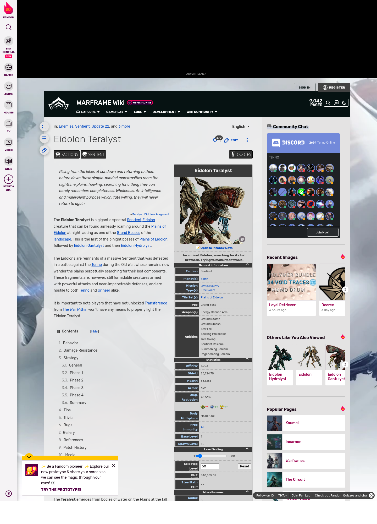Enlarge the Eidolon Teralyst infobox image
This screenshot has width=377, height=524.
242,239
